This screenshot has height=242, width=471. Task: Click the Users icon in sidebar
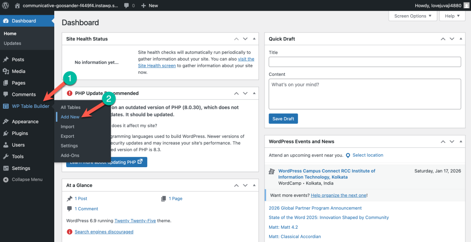click(6, 145)
